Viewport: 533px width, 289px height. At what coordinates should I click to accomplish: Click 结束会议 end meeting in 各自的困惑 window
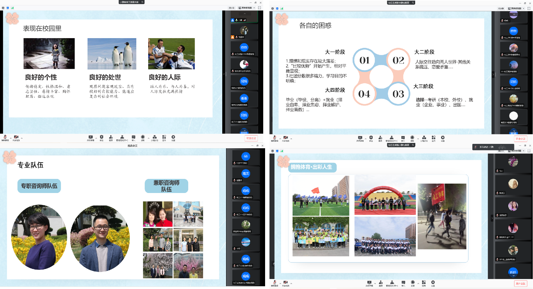coord(520,139)
